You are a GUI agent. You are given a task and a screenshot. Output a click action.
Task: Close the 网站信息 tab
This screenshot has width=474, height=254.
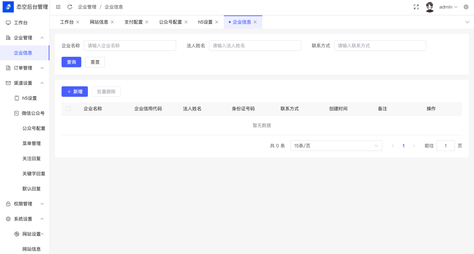[x=112, y=22]
